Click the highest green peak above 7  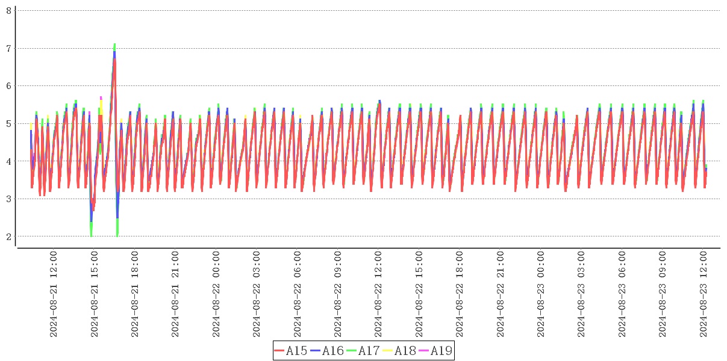tap(114, 45)
